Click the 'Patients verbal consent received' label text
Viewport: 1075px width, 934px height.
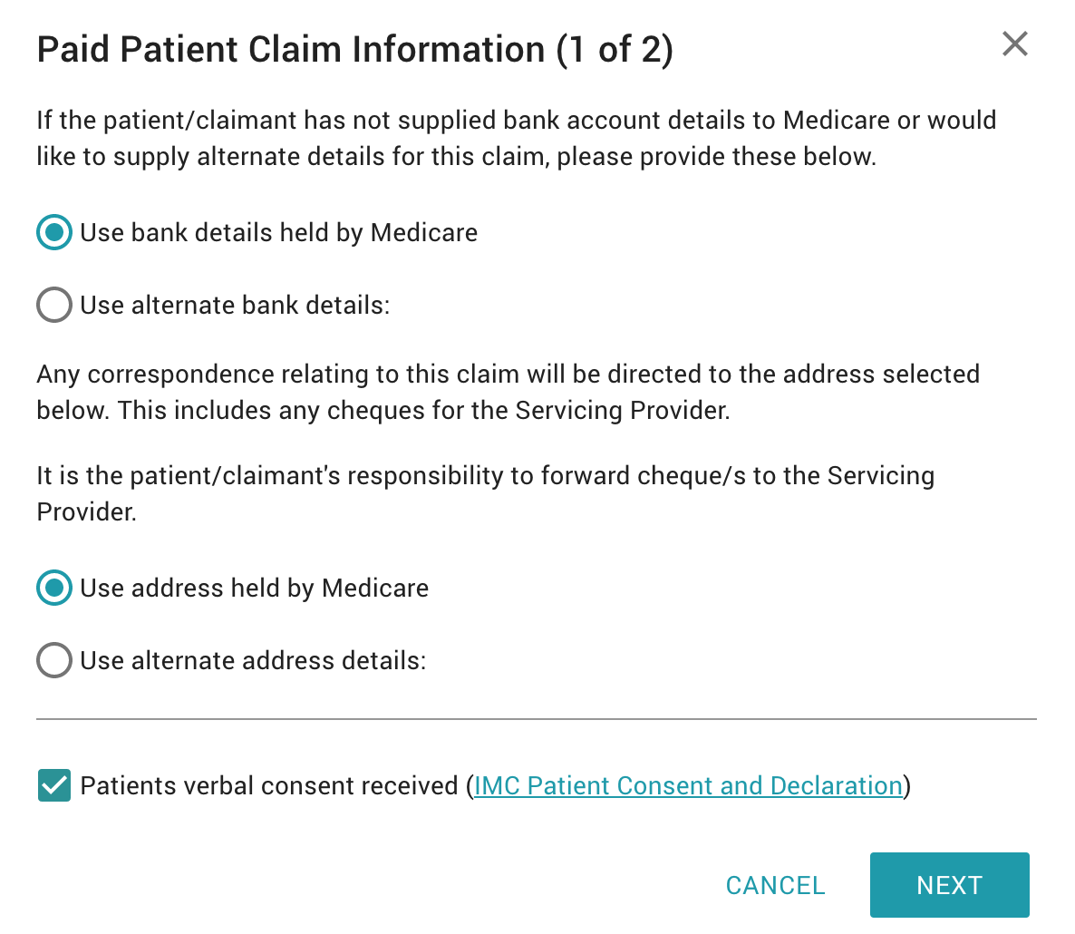[269, 785]
